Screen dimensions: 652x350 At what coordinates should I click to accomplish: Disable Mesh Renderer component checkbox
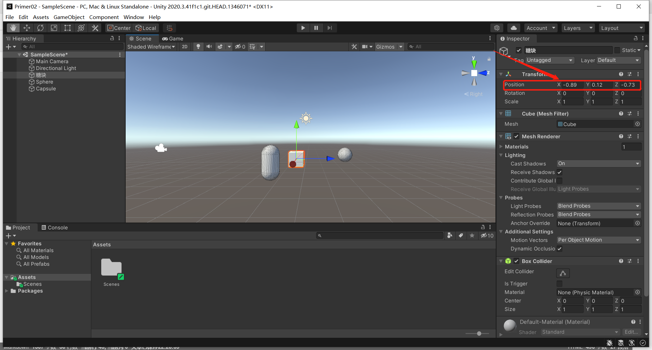(516, 136)
